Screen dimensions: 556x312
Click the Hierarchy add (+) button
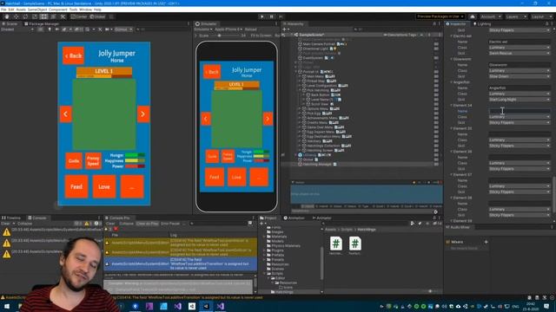tap(285, 29)
